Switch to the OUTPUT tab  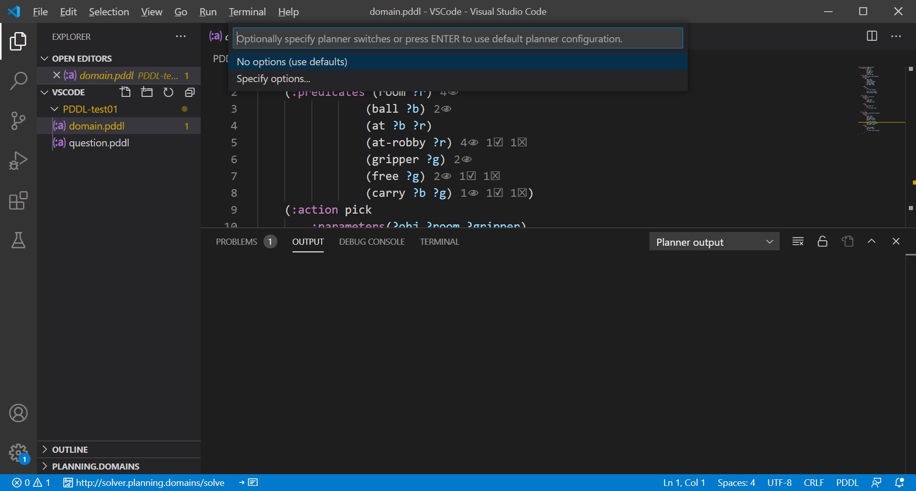coord(308,242)
